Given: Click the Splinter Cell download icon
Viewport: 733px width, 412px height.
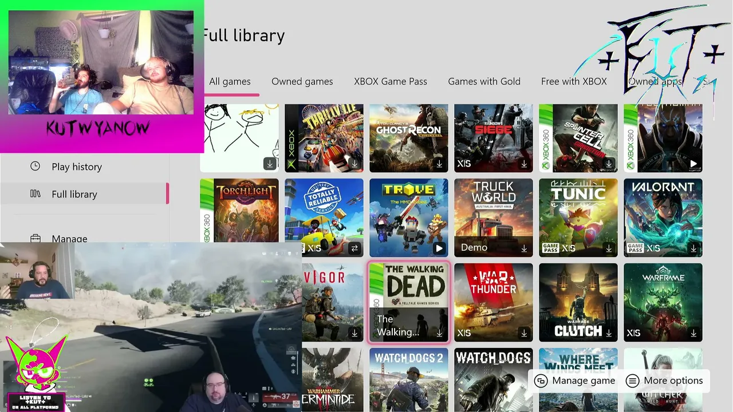Looking at the screenshot, I should point(609,164).
